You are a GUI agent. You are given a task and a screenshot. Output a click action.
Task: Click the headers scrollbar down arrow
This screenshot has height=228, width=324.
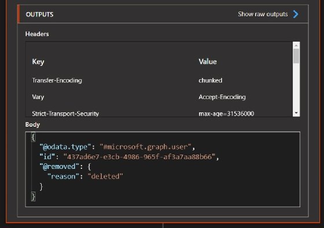point(296,113)
